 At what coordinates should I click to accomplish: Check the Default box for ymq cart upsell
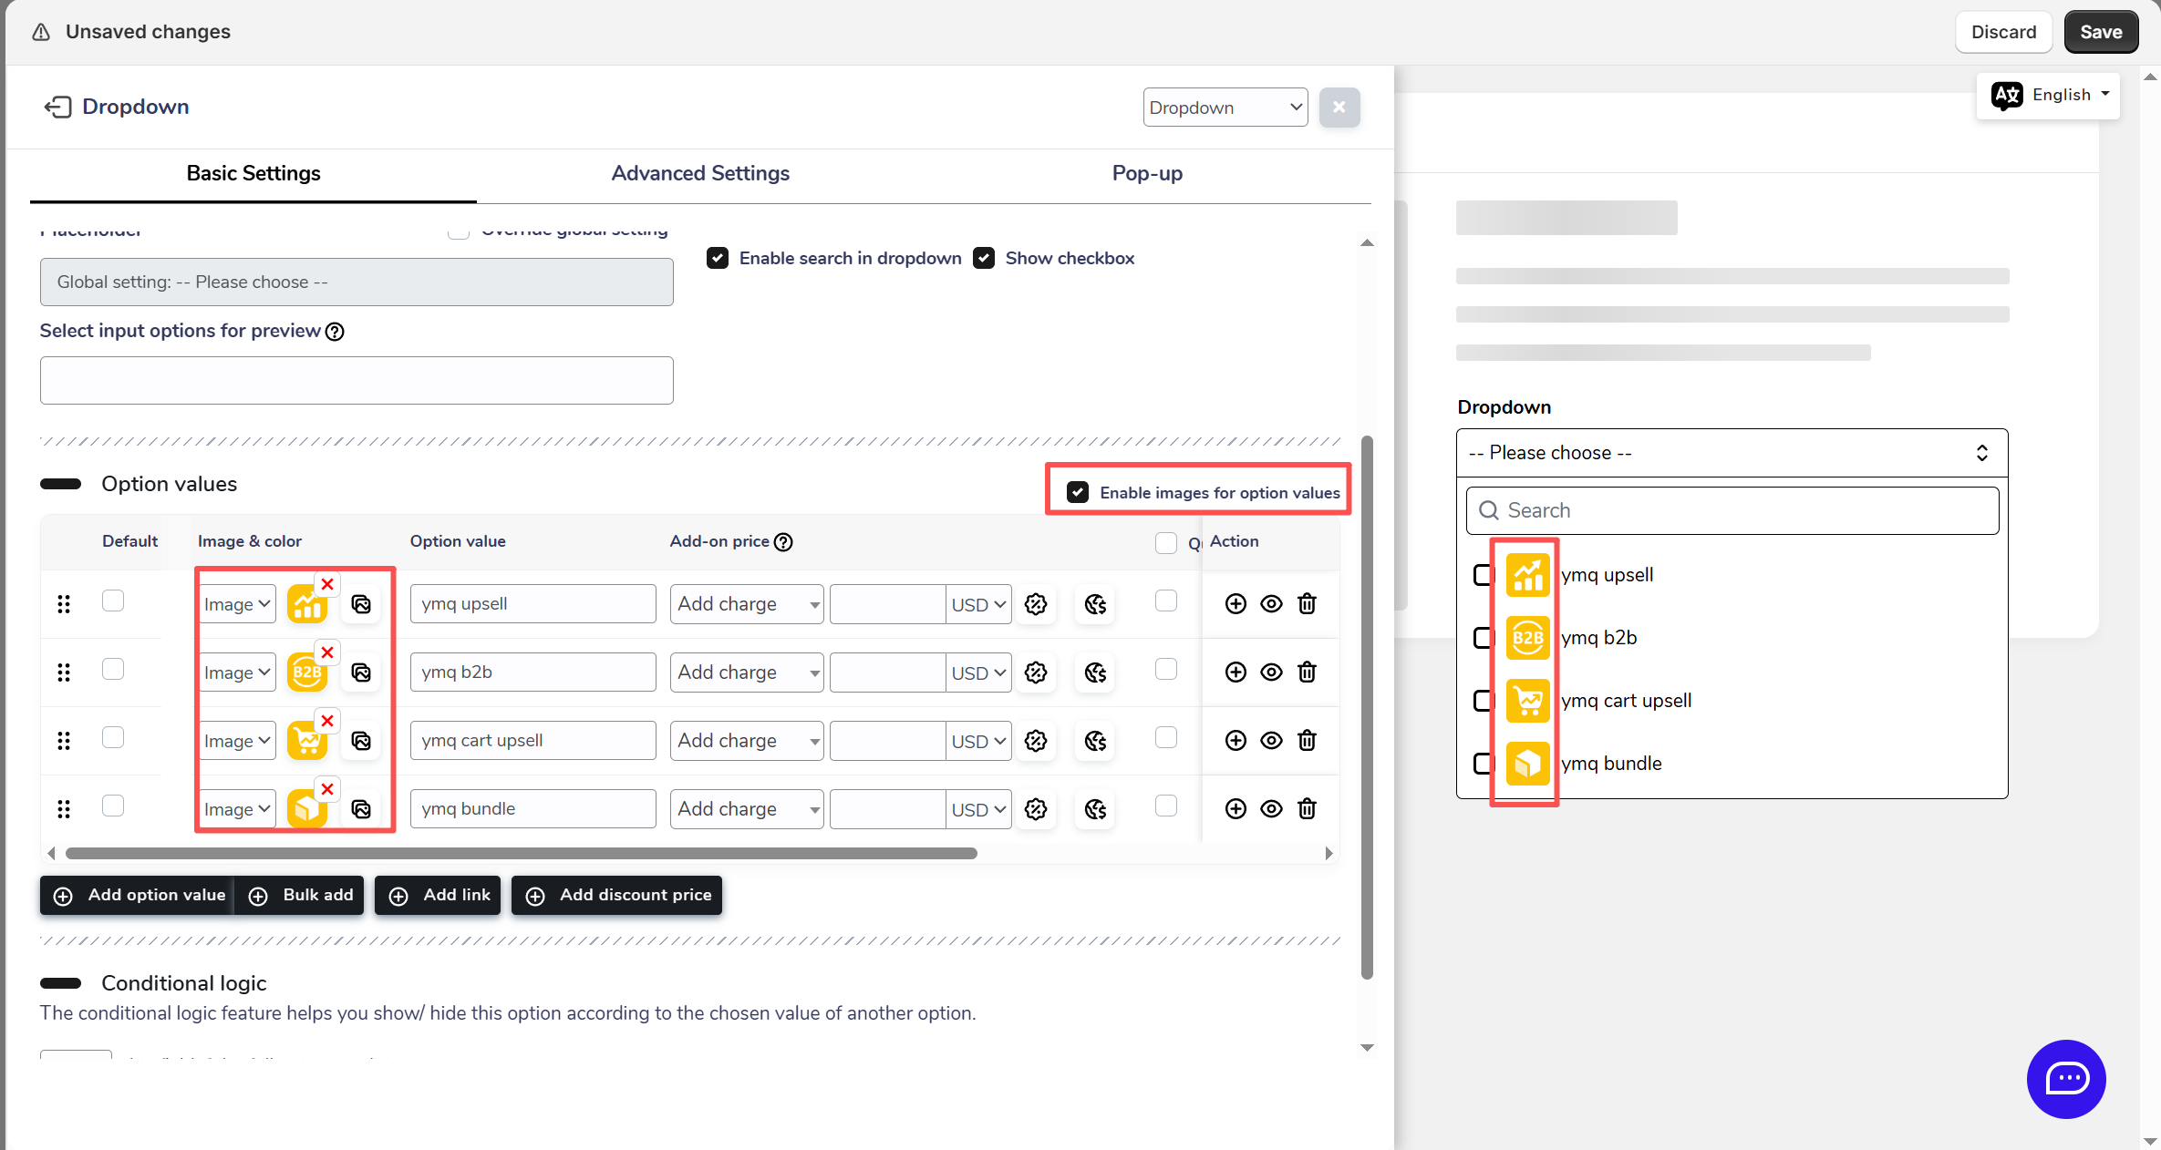[113, 737]
